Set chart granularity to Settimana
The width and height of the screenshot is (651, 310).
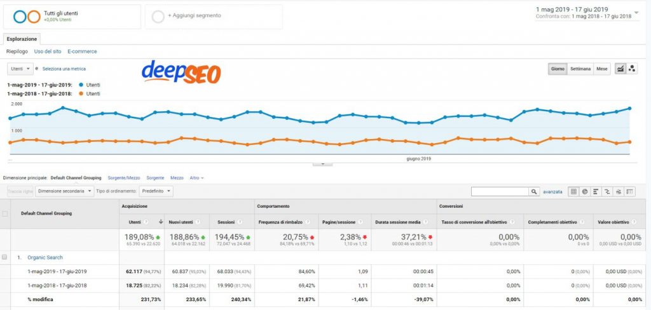pos(580,69)
